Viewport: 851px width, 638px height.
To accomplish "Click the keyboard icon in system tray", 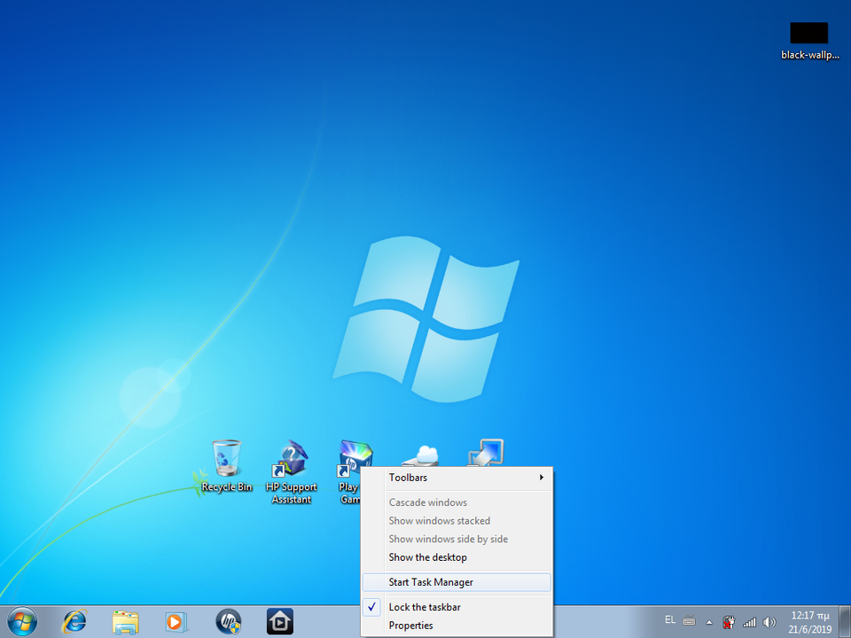I will click(x=690, y=620).
